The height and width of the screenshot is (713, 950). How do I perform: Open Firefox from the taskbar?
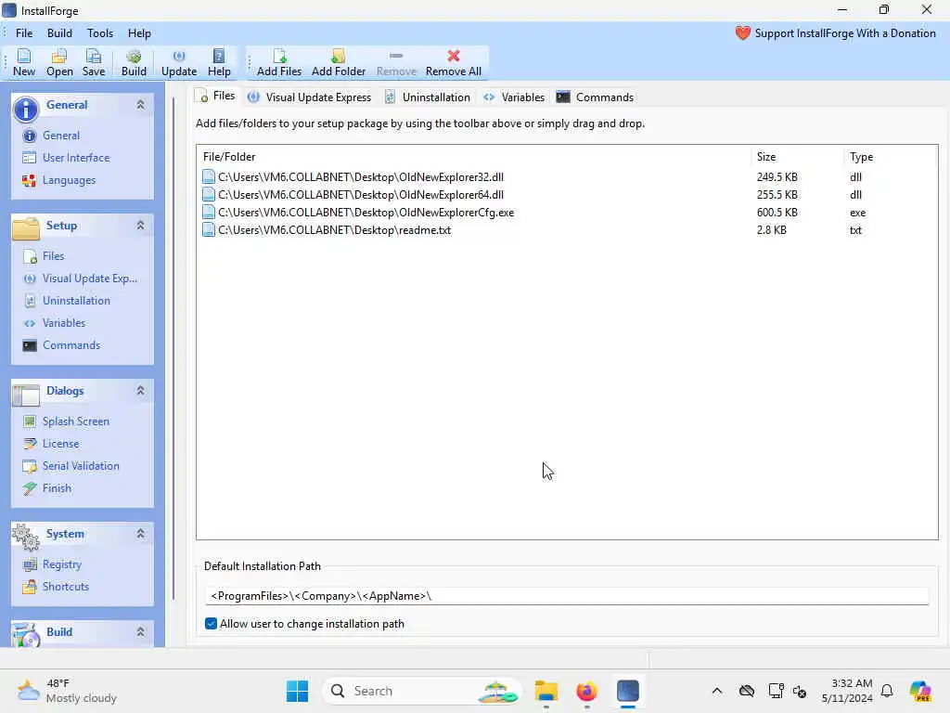pos(586,691)
